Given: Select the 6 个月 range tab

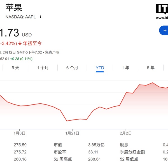Looking at the screenshot, I should (x=72, y=68).
